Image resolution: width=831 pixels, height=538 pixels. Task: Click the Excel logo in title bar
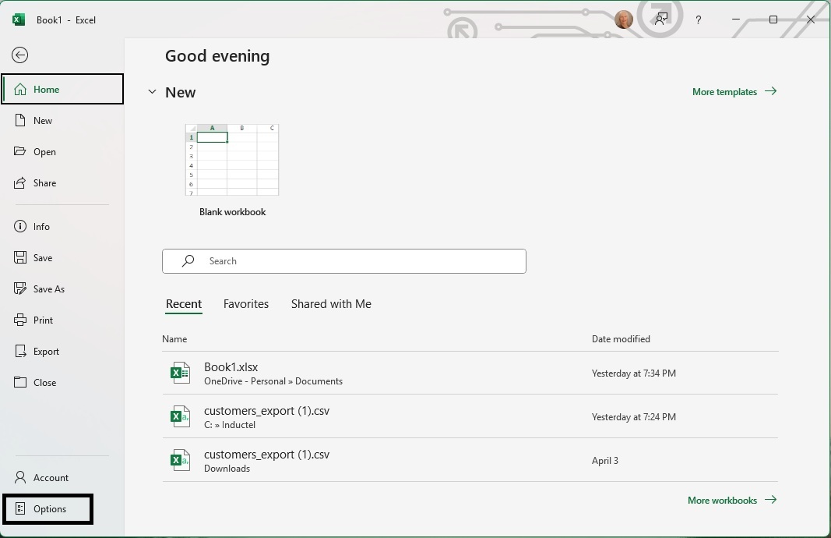tap(19, 19)
